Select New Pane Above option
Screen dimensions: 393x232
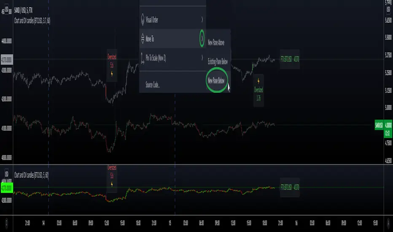coord(216,42)
